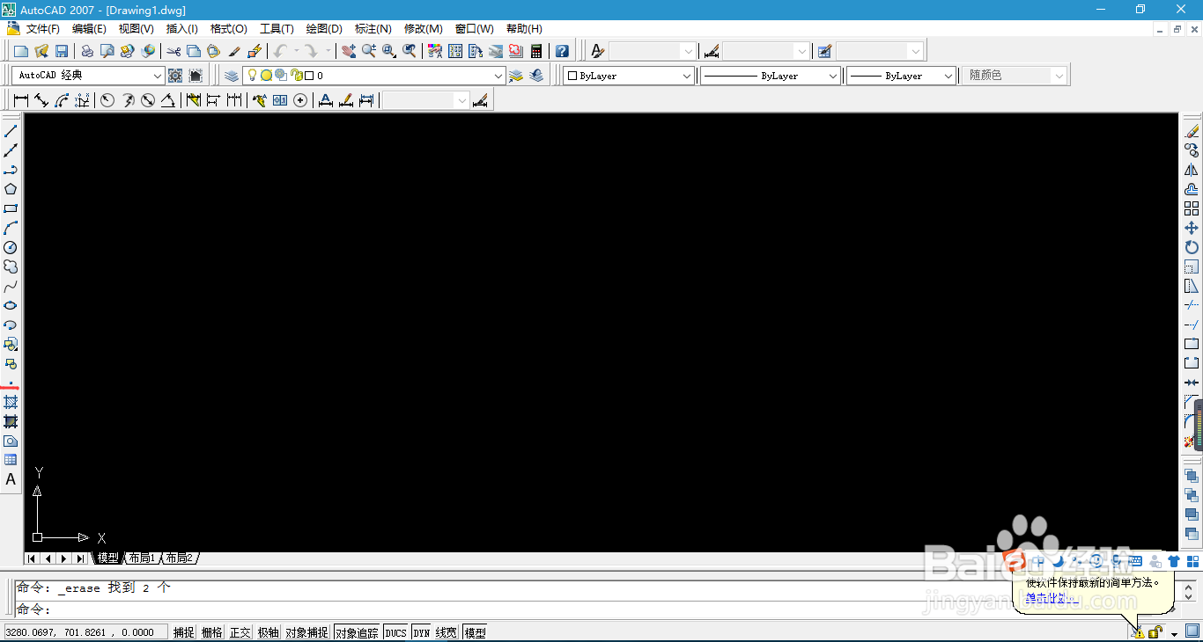Click the 模型 button in status bar

point(475,632)
